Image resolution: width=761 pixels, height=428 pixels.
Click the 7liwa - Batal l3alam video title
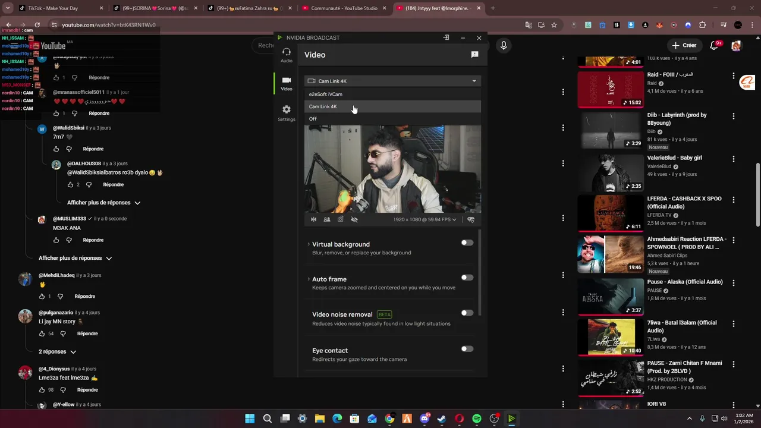(682, 326)
